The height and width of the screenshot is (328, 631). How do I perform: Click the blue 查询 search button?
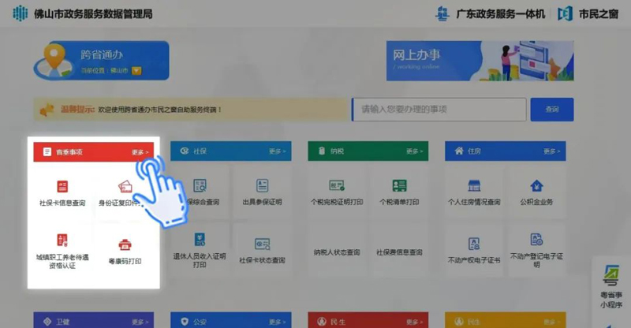[552, 110]
